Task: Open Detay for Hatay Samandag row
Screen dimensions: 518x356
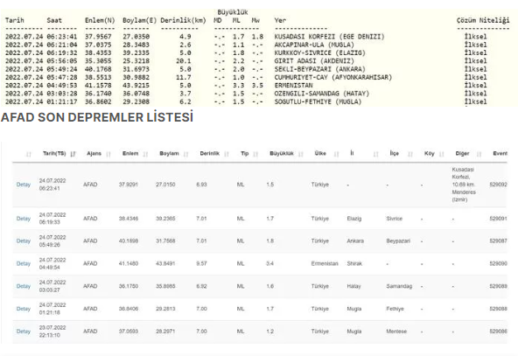Action: coord(24,286)
